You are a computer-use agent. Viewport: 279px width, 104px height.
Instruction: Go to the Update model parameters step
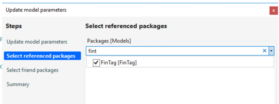37,42
